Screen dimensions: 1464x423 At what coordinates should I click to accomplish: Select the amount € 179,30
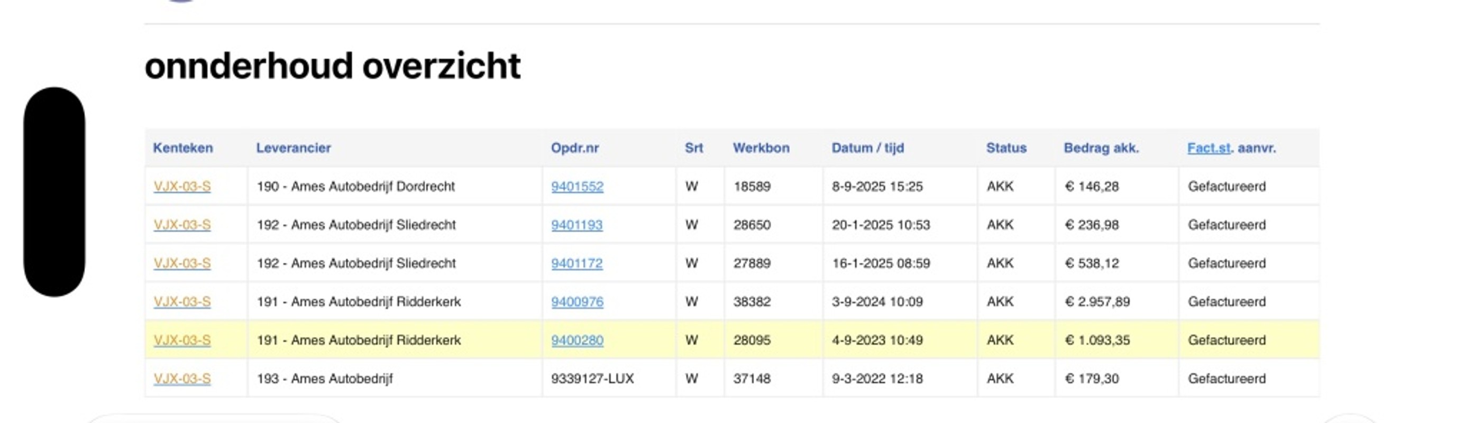point(1092,379)
